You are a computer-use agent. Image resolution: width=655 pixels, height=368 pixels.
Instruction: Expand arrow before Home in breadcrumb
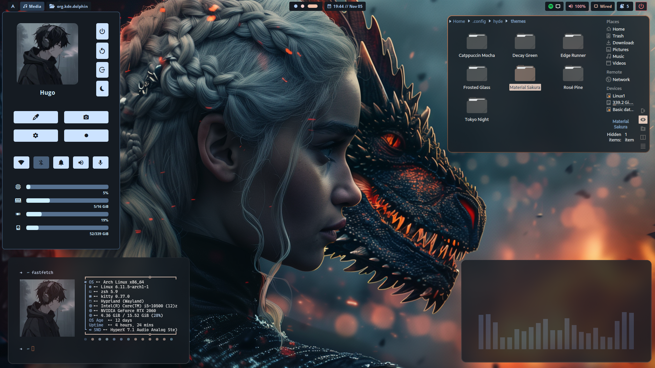click(x=450, y=21)
